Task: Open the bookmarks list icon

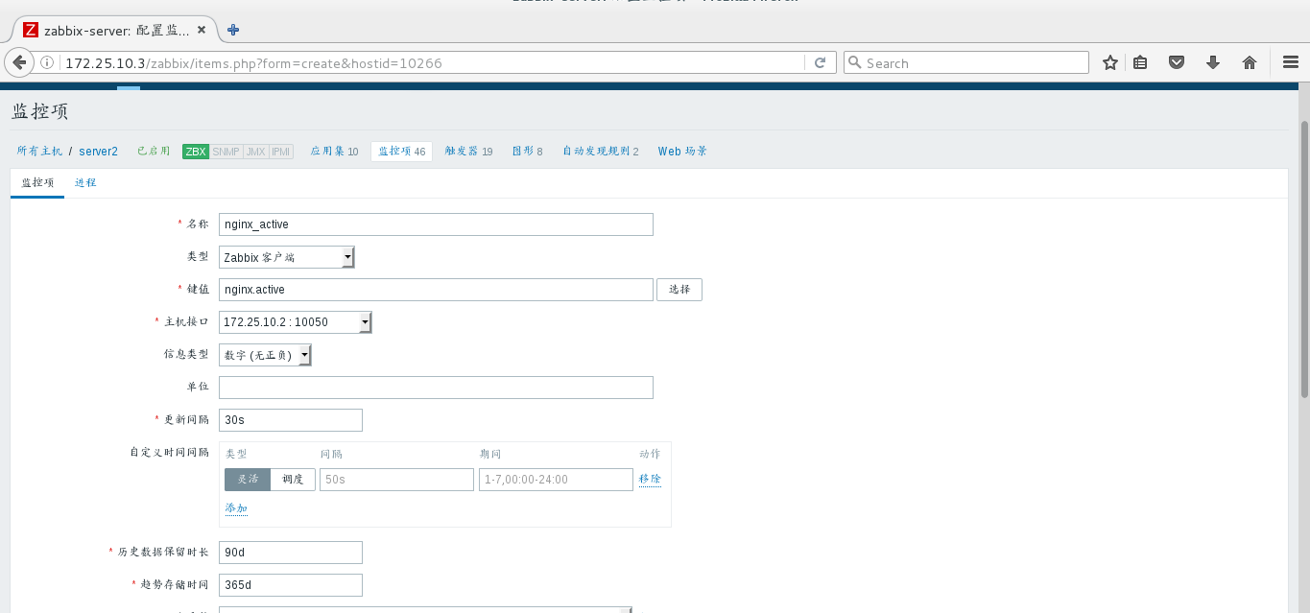Action: click(x=1140, y=62)
